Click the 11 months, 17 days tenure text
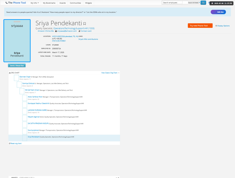Screen dimensions: 235x178 coord(60,56)
